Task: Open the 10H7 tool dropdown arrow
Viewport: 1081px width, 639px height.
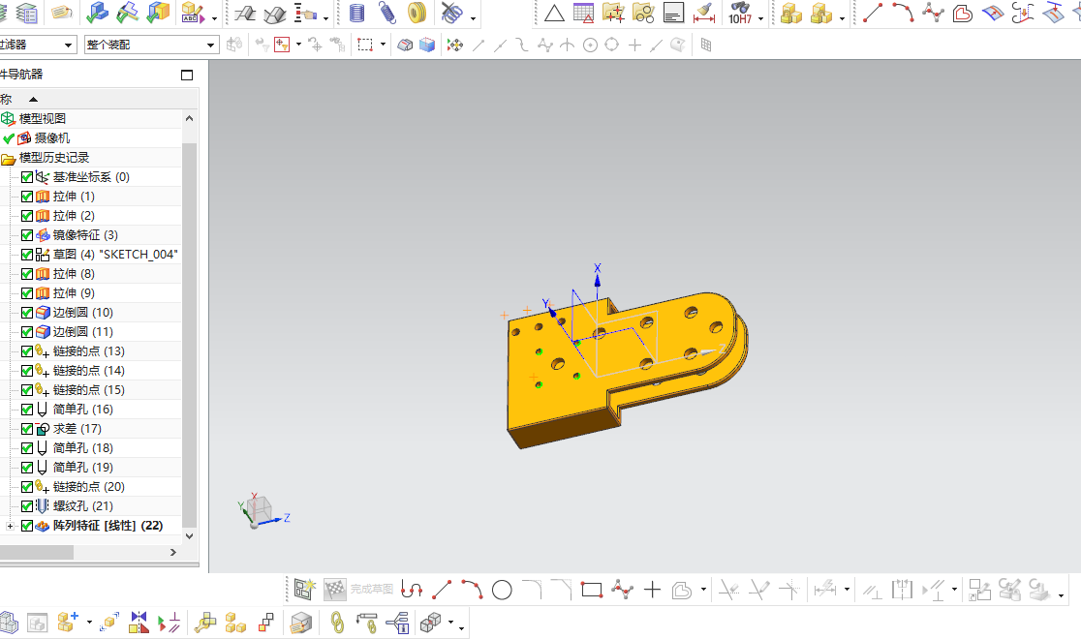Action: tap(760, 18)
